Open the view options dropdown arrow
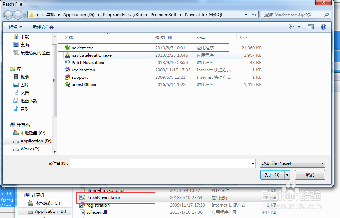The width and height of the screenshot is (340, 218). pos(299,27)
